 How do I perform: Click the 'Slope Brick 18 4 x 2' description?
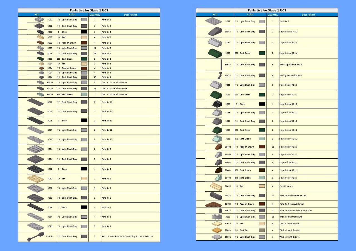point(288,32)
